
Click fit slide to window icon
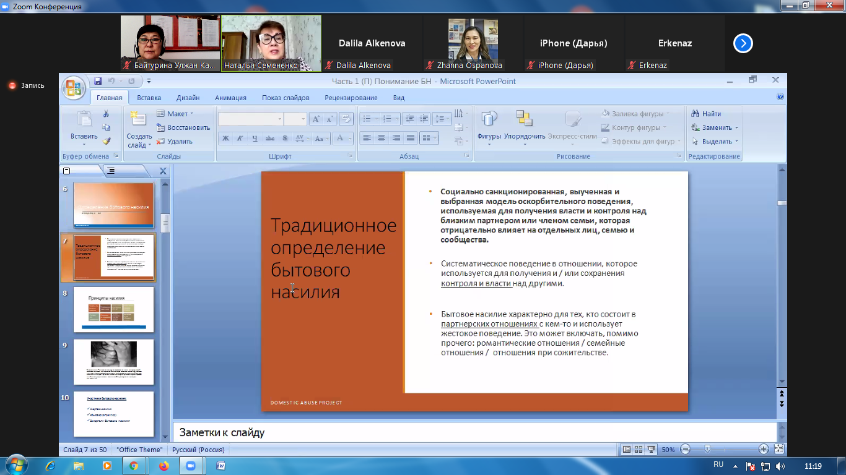click(779, 450)
